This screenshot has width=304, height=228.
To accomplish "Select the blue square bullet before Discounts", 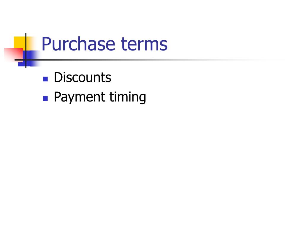I will coord(45,79).
